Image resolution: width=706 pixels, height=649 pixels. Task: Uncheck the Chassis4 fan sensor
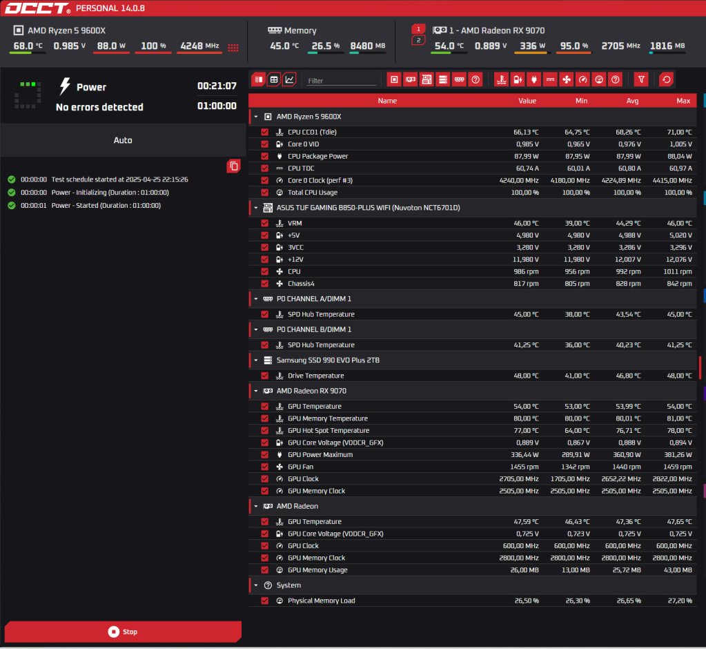[x=265, y=284]
